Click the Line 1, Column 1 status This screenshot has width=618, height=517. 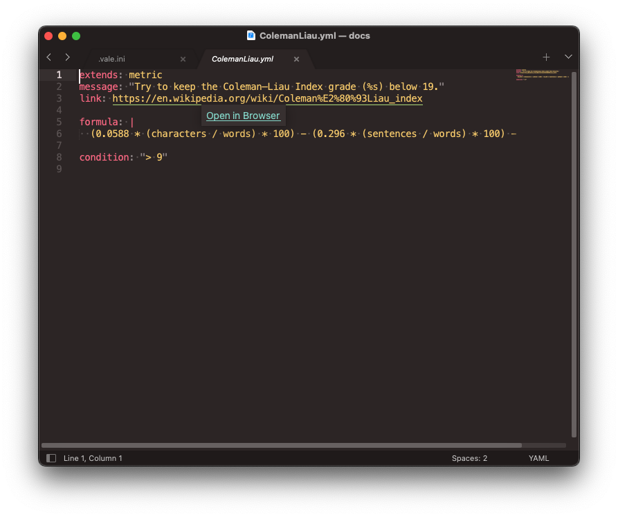pyautogui.click(x=93, y=458)
